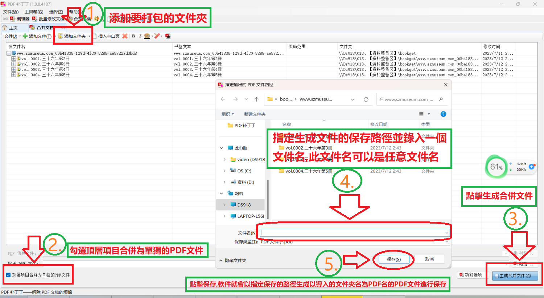Open the address bar path dropdown chevron
Screen dimensions: 544x298
(353, 99)
